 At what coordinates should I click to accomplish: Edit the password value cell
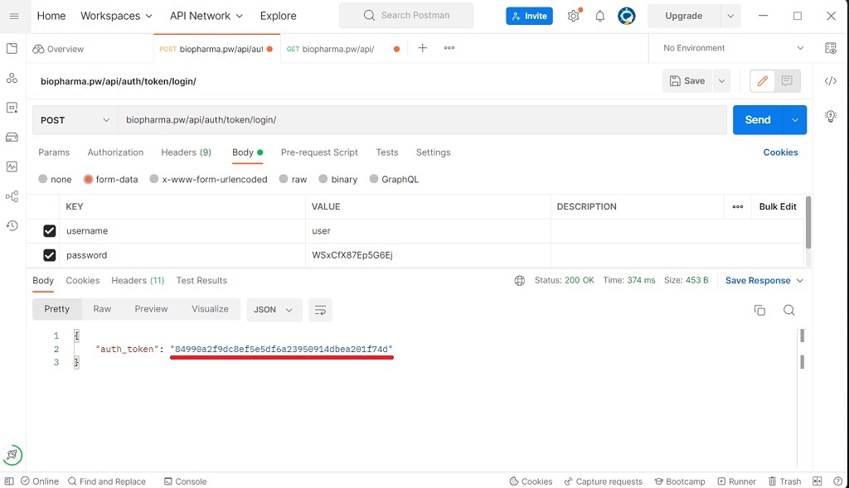point(428,255)
